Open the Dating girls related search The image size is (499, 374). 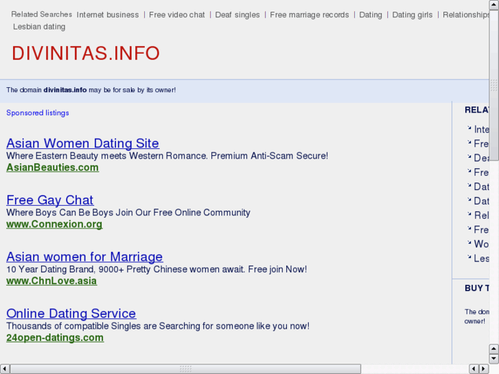tap(413, 15)
